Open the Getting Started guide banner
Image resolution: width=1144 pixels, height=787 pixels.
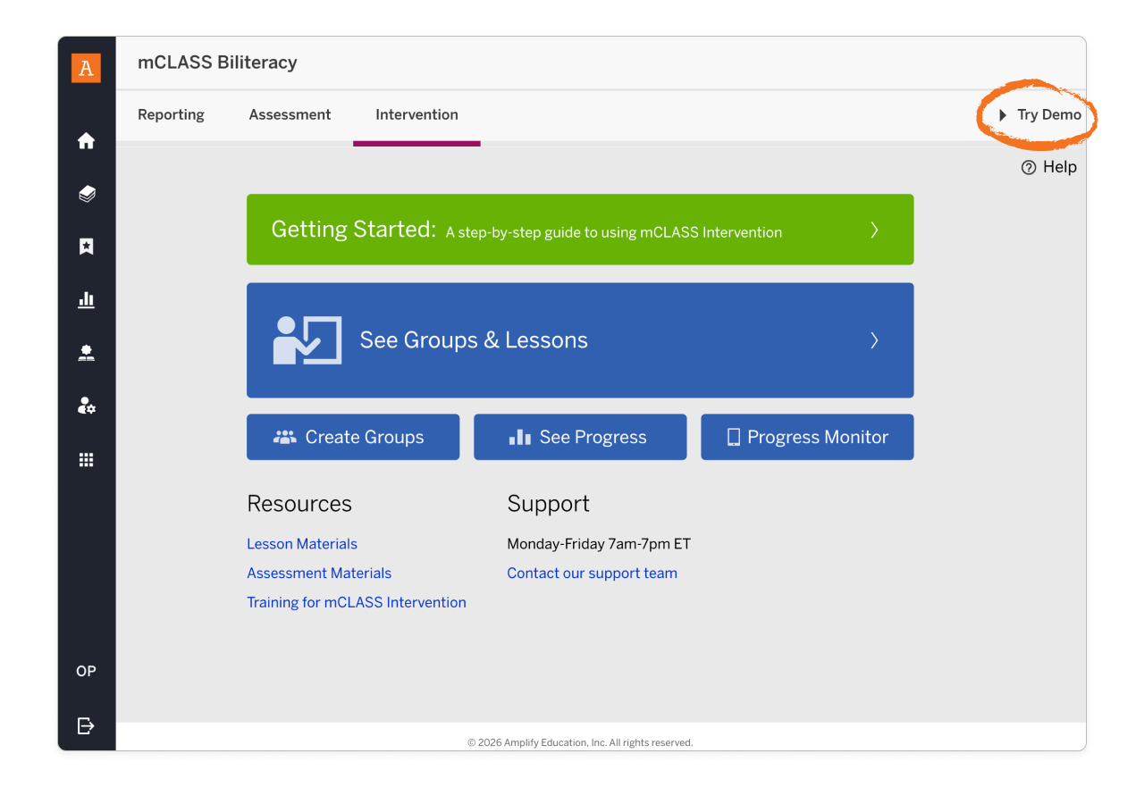[580, 230]
